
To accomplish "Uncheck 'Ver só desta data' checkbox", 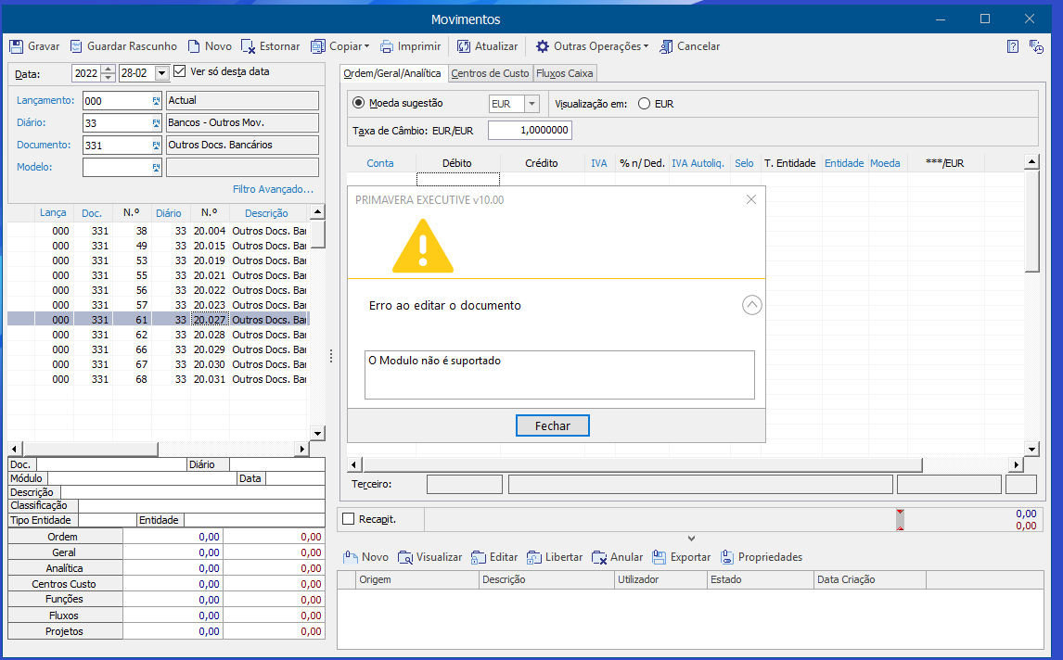I will coord(180,71).
